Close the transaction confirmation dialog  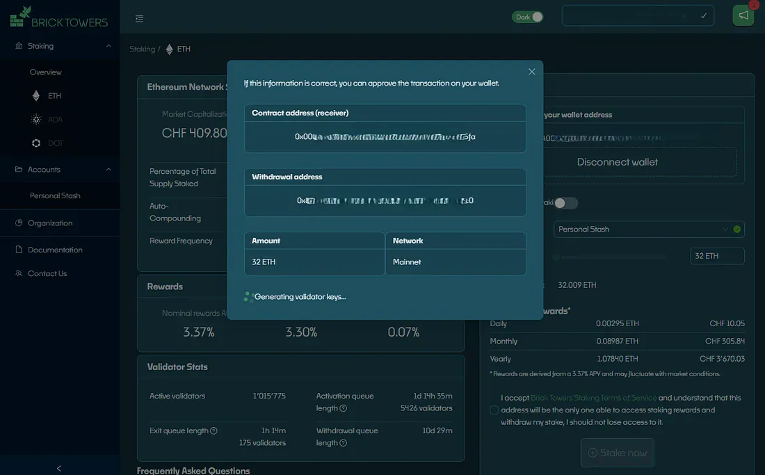[x=532, y=72]
